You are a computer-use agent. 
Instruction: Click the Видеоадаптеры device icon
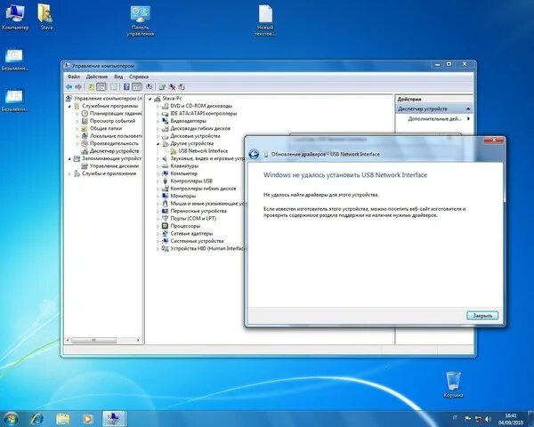(166, 121)
